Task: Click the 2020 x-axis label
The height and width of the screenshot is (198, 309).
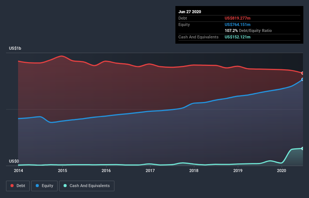Action: click(282, 171)
